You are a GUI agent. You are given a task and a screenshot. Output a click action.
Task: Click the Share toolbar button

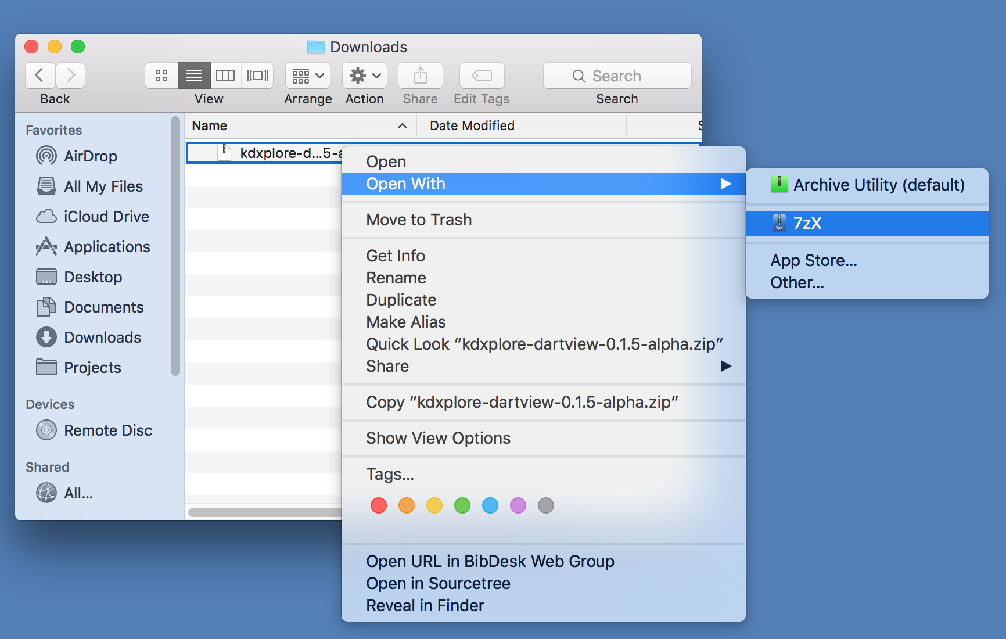(421, 76)
